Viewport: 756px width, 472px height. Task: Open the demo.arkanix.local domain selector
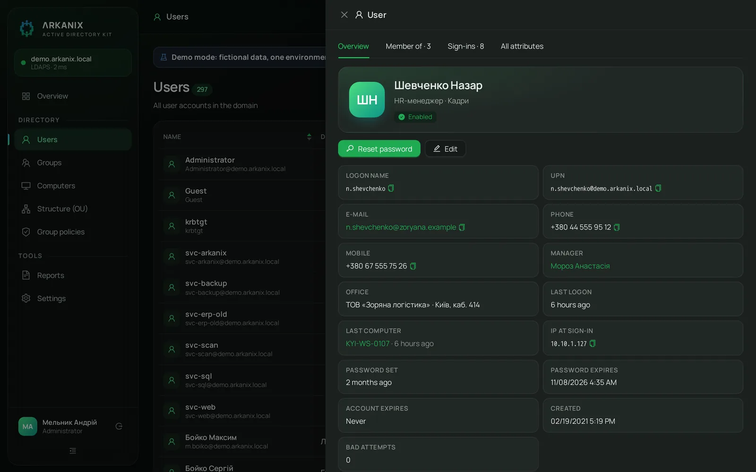[x=73, y=63]
